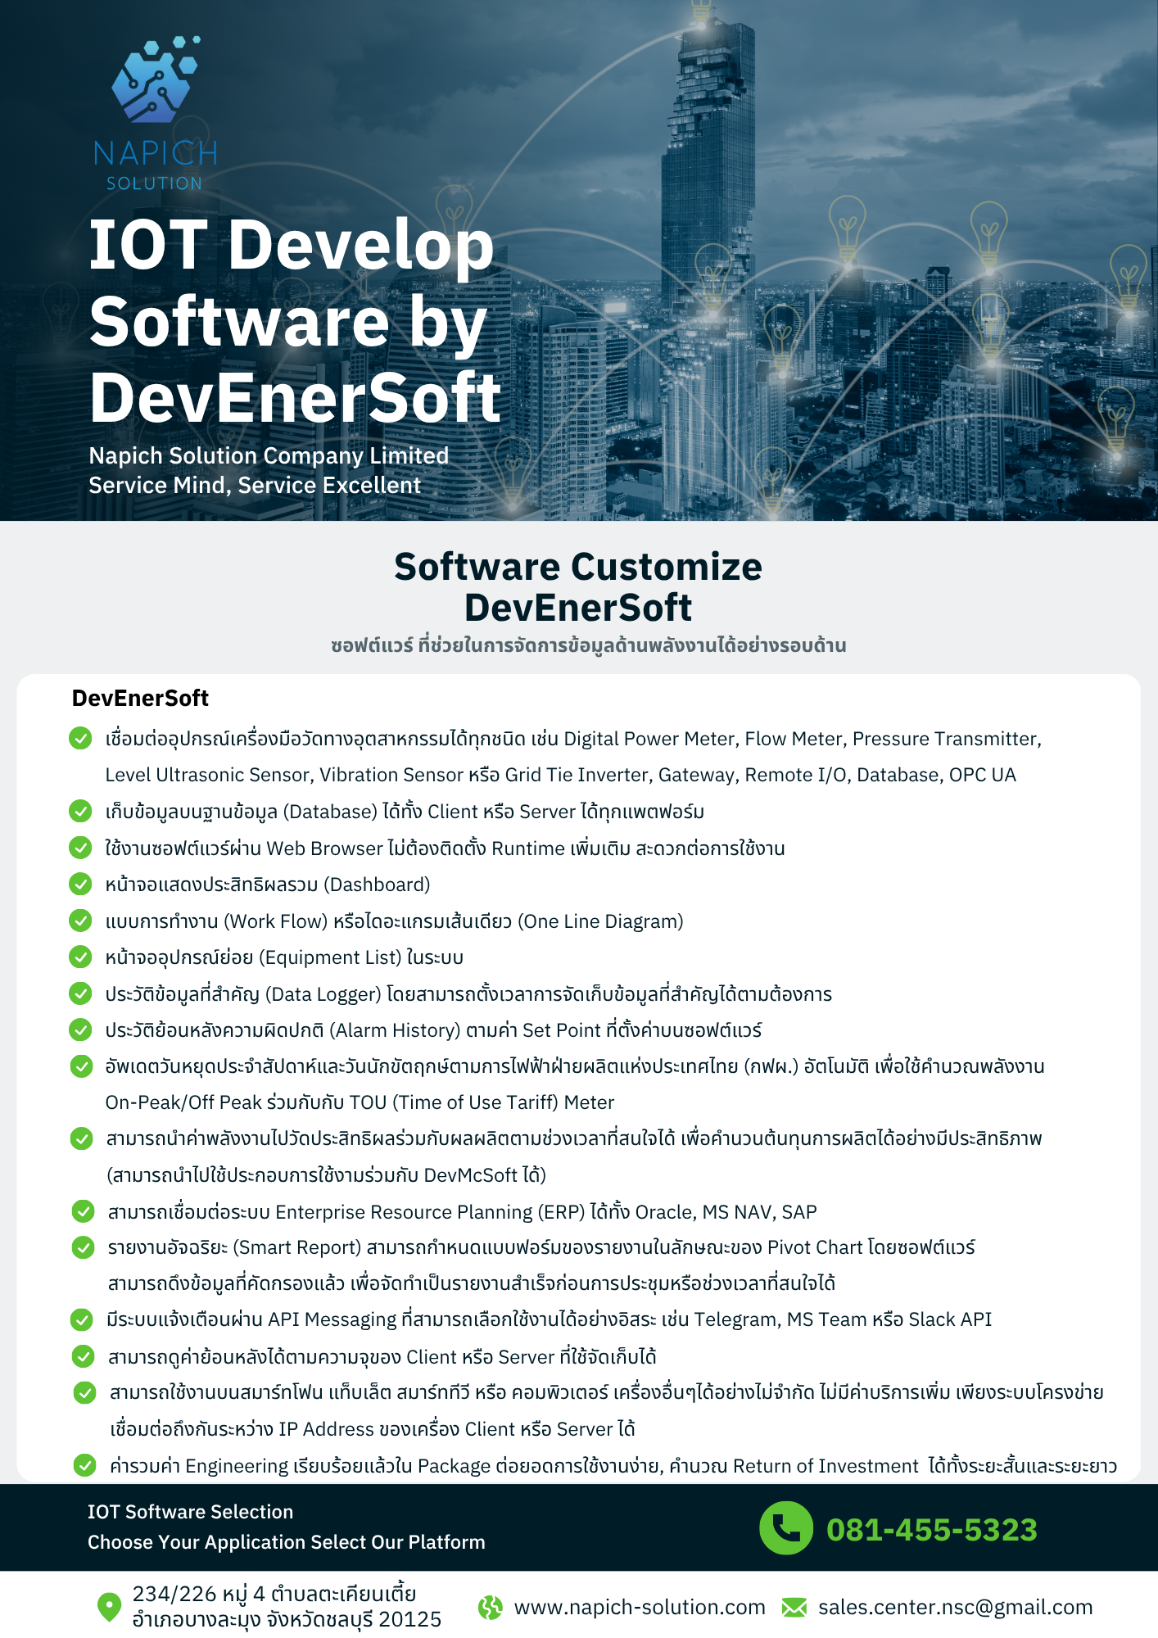Select the checkmark next to Data Logger

[x=80, y=993]
